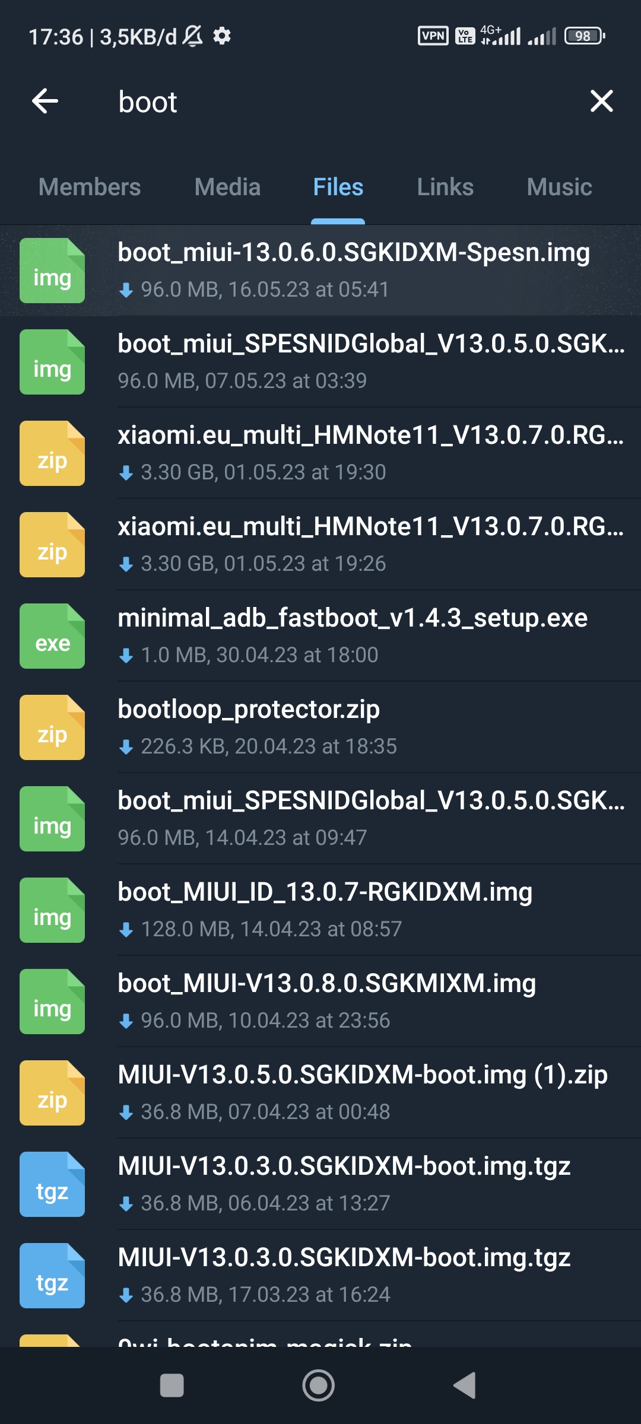Download arrow for the 06.04.23 tgz file
Screen dimensions: 641x1424
pos(126,1204)
